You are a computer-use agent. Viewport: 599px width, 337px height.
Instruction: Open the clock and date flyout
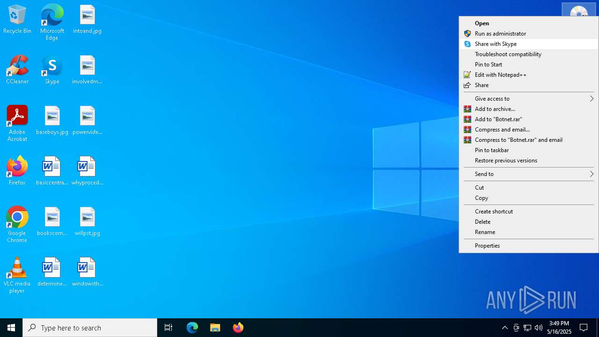559,328
